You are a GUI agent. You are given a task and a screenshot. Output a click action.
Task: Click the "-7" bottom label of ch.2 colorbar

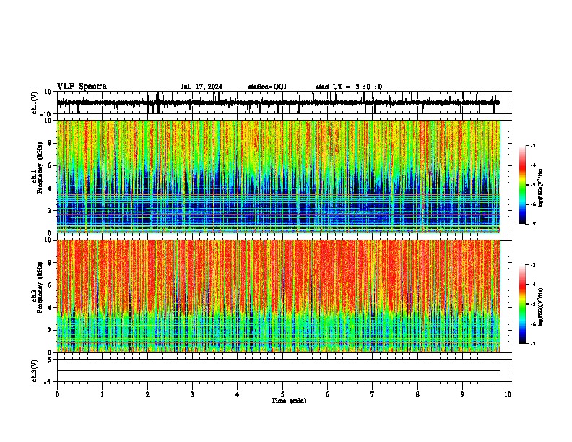tap(533, 343)
